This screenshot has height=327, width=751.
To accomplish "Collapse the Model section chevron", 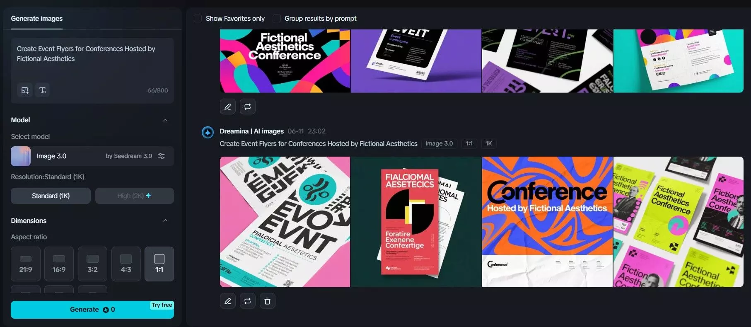I will click(x=165, y=120).
